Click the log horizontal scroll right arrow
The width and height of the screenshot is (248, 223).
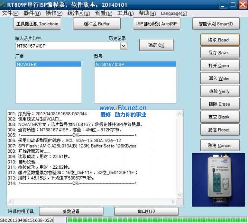click(173, 201)
